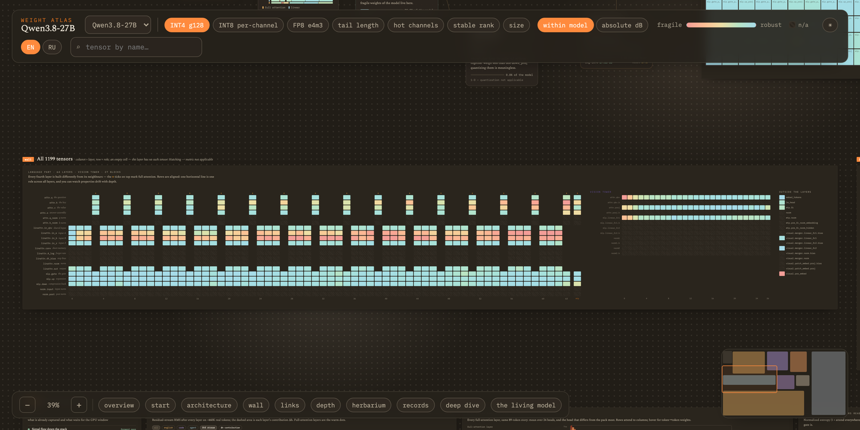Select the visual.merger.linear_fc2 tensor tile
860x430 pixels.
(782, 248)
